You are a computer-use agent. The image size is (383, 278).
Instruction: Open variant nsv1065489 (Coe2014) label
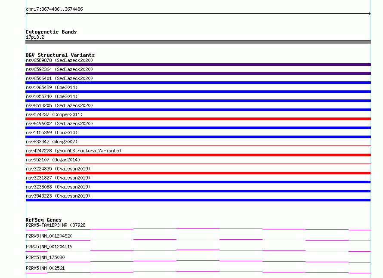(x=52, y=87)
